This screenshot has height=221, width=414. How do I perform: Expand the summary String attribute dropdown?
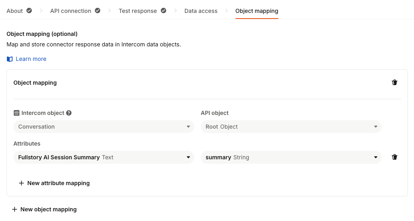[291, 157]
